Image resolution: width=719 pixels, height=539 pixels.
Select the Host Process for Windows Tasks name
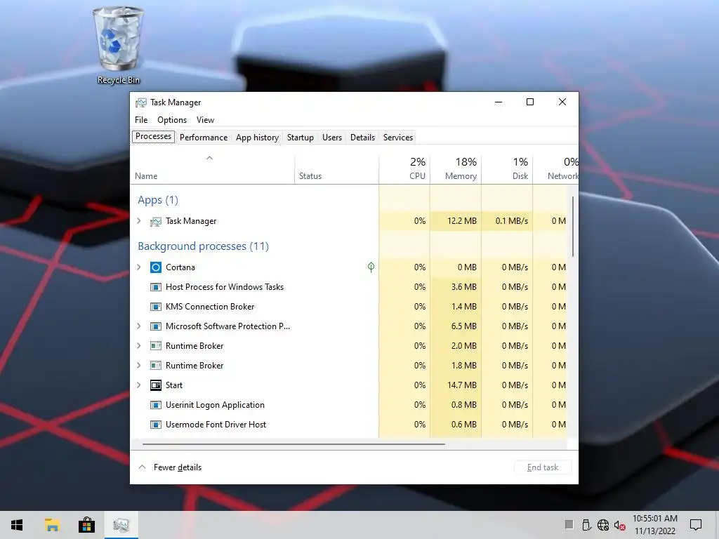(225, 287)
